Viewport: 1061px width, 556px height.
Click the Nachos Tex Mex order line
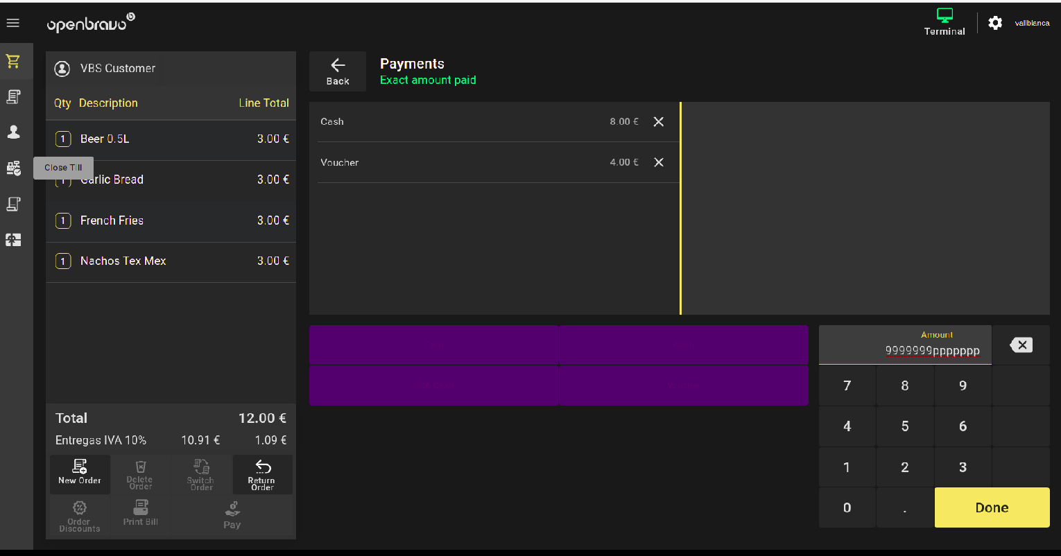point(171,261)
